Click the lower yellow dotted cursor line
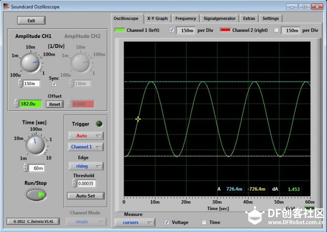Screen dimensions: 327x232 coord(217,156)
